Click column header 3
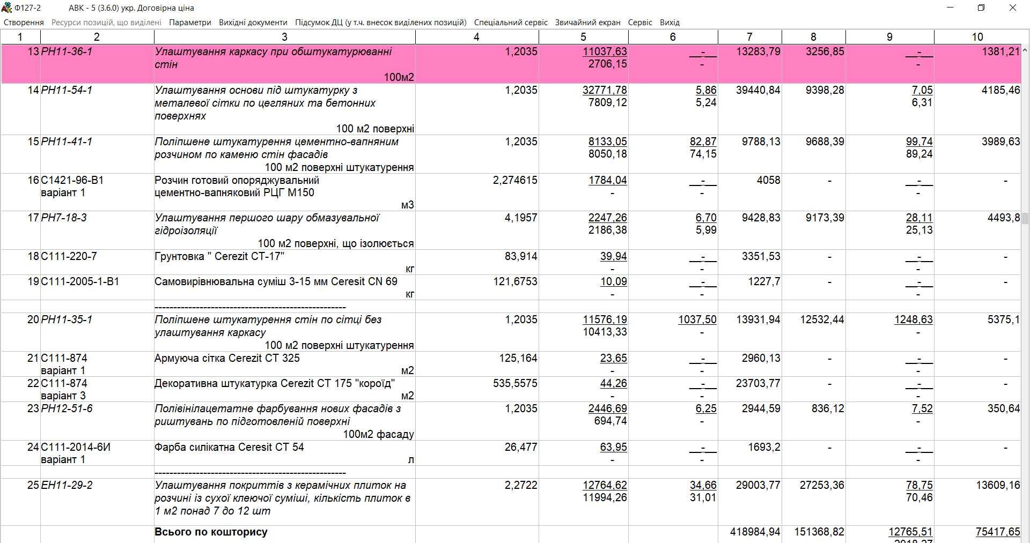Screen dimensions: 1030x543 (284, 37)
